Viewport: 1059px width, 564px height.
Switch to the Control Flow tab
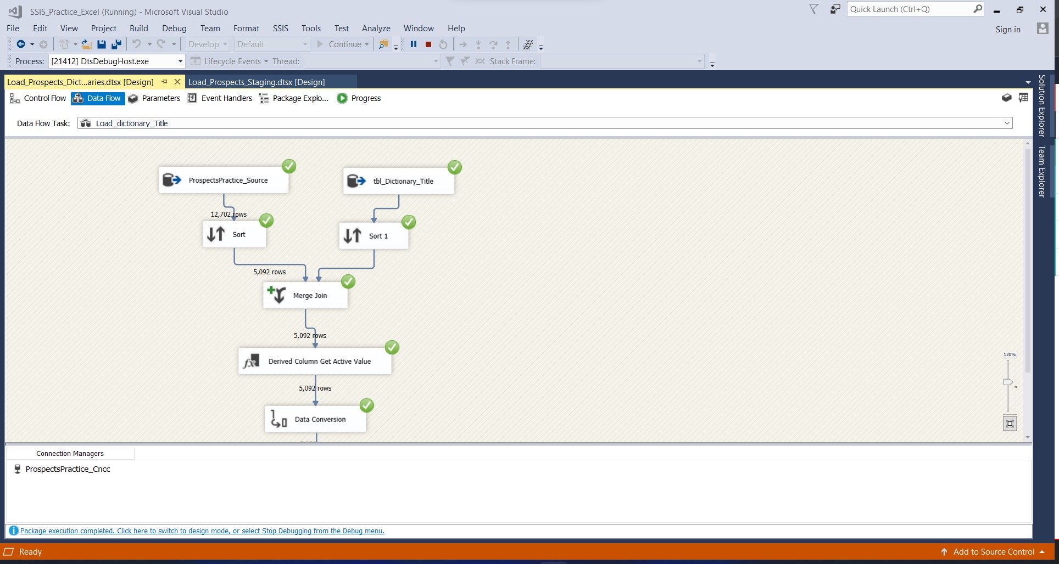pos(38,98)
